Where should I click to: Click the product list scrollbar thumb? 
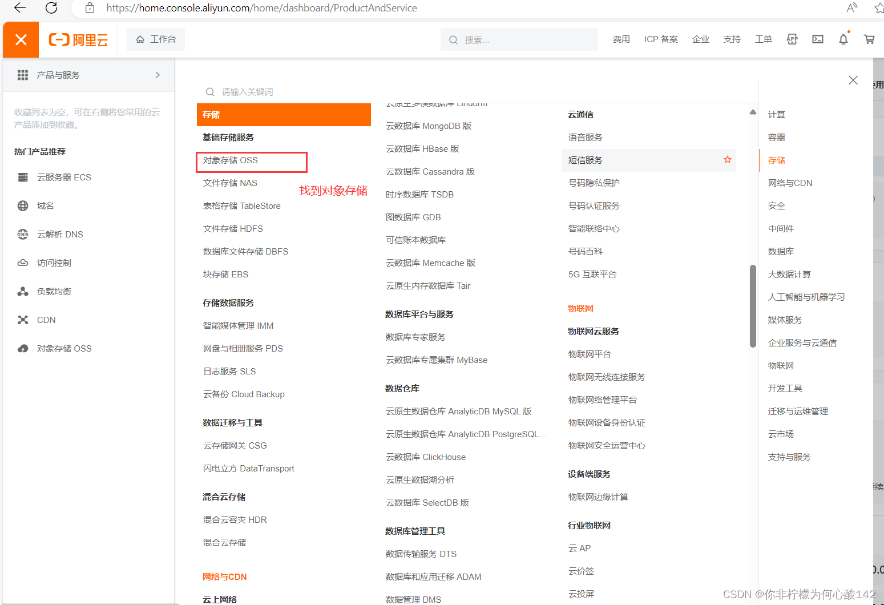point(753,306)
